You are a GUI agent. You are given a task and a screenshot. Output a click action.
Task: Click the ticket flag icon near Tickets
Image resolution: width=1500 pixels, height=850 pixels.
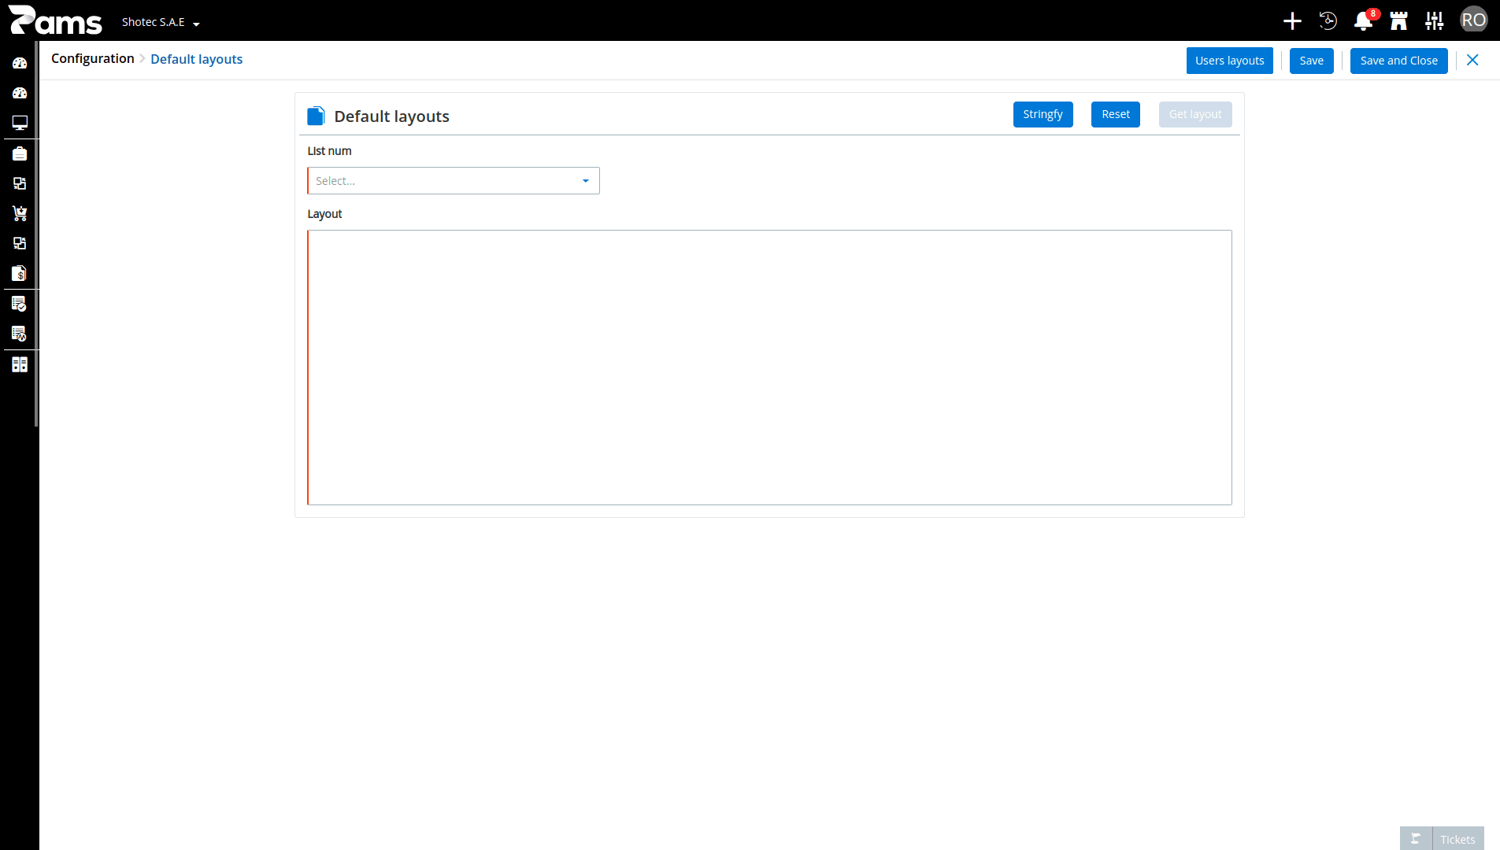1416,839
